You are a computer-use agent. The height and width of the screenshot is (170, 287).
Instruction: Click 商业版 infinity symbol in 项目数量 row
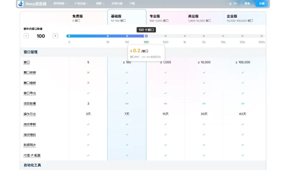point(204,104)
